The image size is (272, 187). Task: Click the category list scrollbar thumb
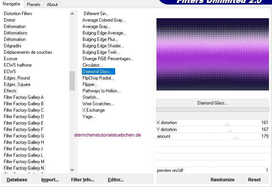click(x=72, y=81)
